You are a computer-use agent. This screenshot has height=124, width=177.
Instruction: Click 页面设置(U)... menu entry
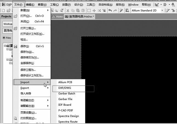tap(32, 113)
